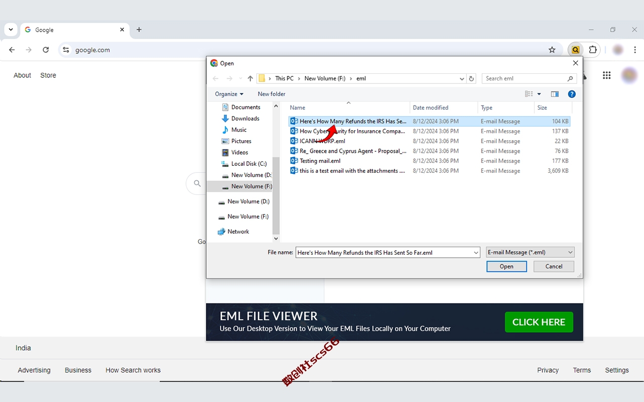Open Advertising footer link

pyautogui.click(x=34, y=370)
